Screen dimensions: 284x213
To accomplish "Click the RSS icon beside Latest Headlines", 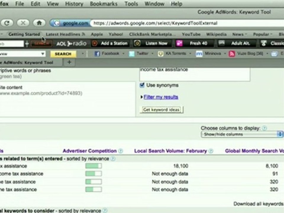I will click(x=83, y=34).
